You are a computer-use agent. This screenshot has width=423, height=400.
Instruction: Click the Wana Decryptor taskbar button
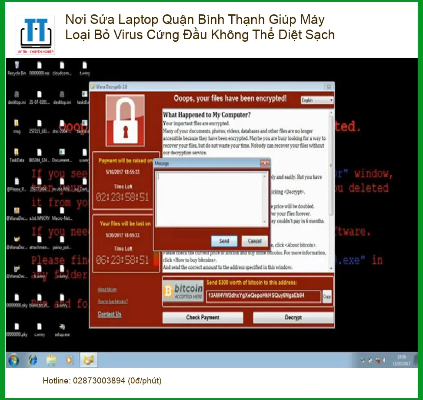click(89, 360)
